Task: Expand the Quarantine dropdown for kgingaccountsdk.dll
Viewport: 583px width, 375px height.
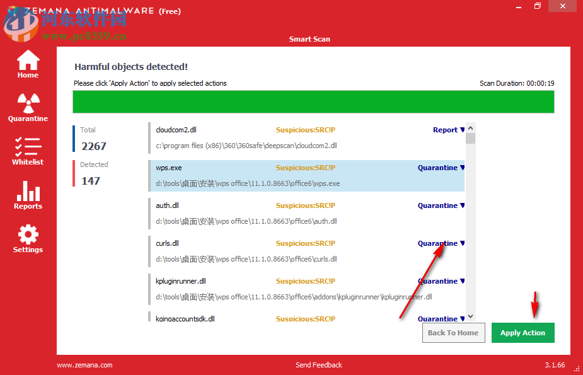Action: (x=441, y=319)
